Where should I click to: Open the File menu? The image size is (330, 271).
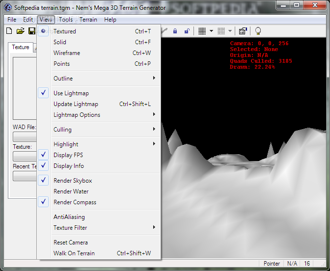coord(12,20)
